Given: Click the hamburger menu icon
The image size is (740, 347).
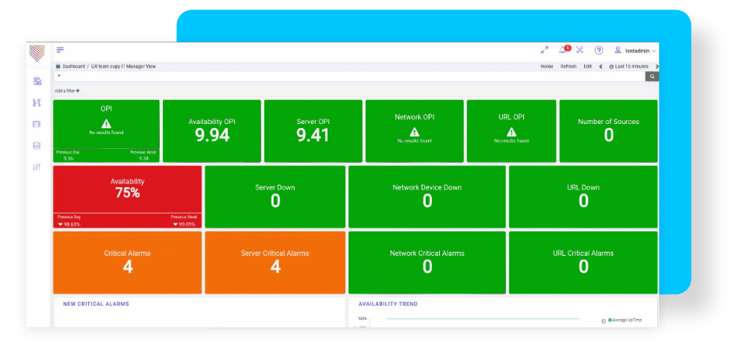Looking at the screenshot, I should pyautogui.click(x=60, y=50).
